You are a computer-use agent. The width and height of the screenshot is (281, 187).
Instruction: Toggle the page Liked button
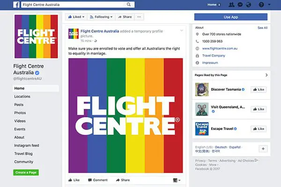[x=76, y=17]
